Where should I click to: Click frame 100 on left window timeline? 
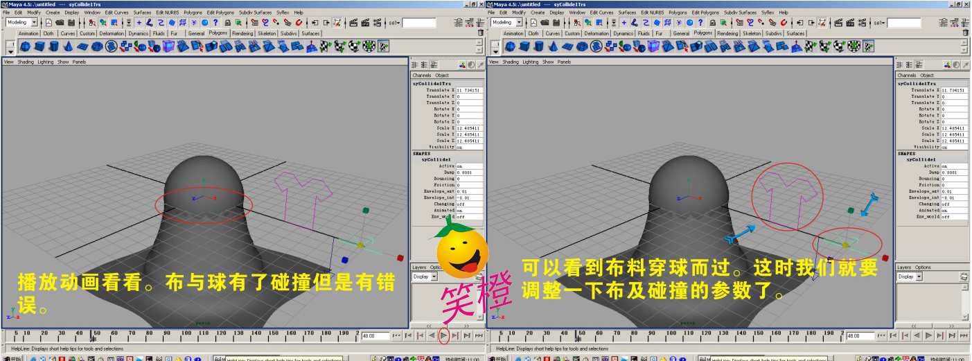click(185, 335)
